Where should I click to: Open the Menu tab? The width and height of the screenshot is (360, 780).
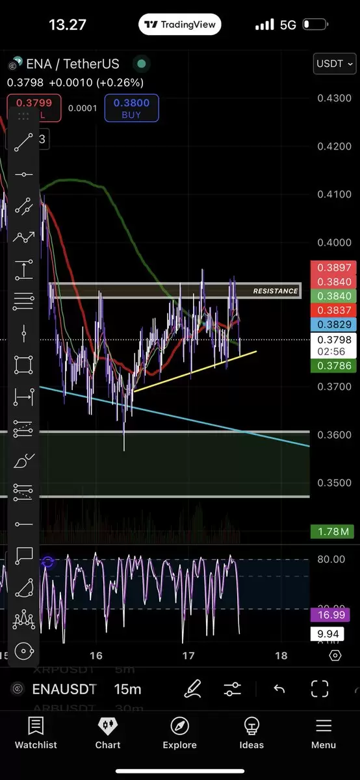click(x=323, y=734)
